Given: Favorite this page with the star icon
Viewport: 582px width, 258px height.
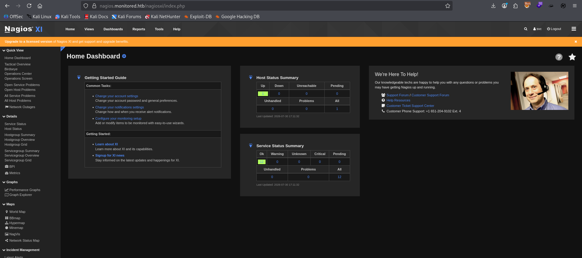Looking at the screenshot, I should [572, 57].
